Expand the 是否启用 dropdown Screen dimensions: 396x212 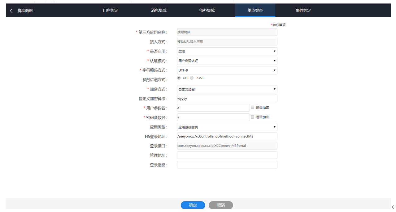point(227,51)
